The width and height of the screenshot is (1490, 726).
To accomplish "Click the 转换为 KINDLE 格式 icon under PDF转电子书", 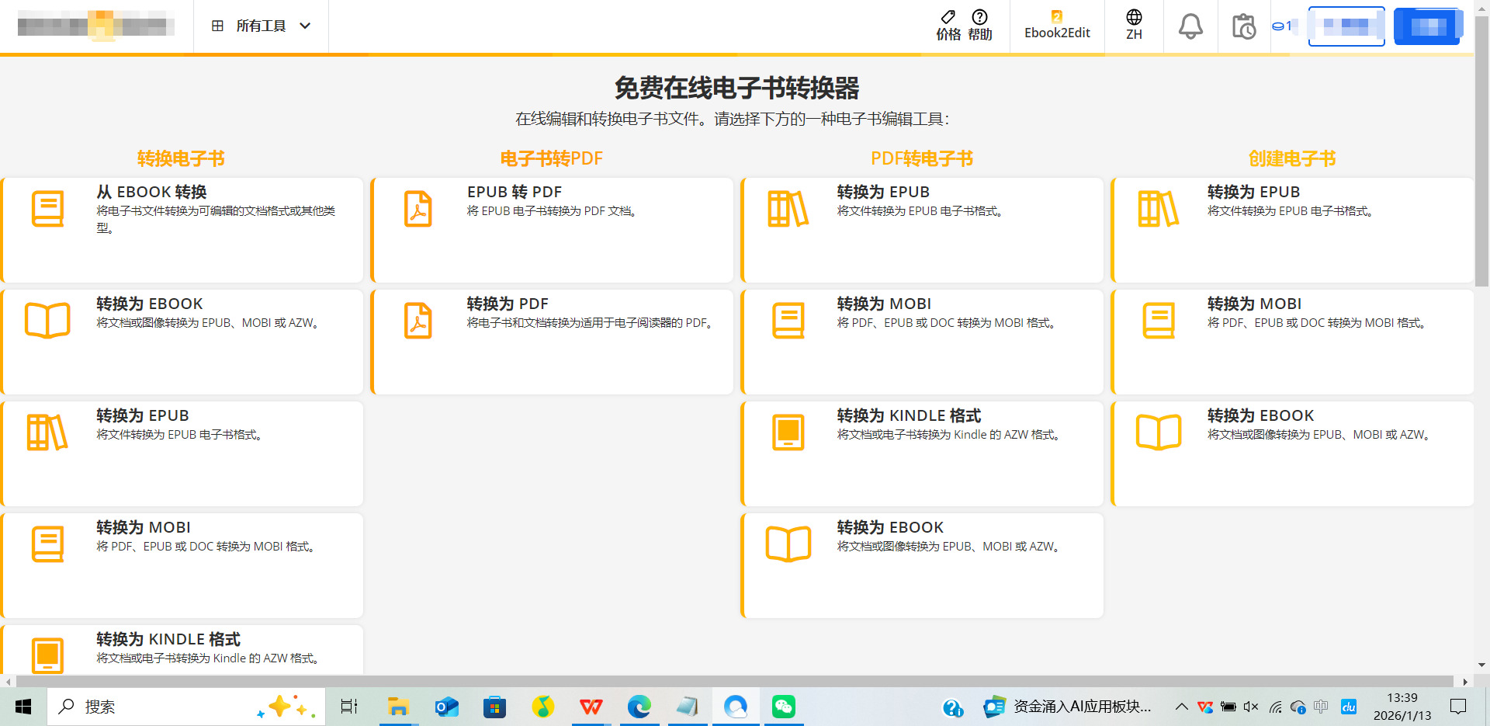I will 788,432.
